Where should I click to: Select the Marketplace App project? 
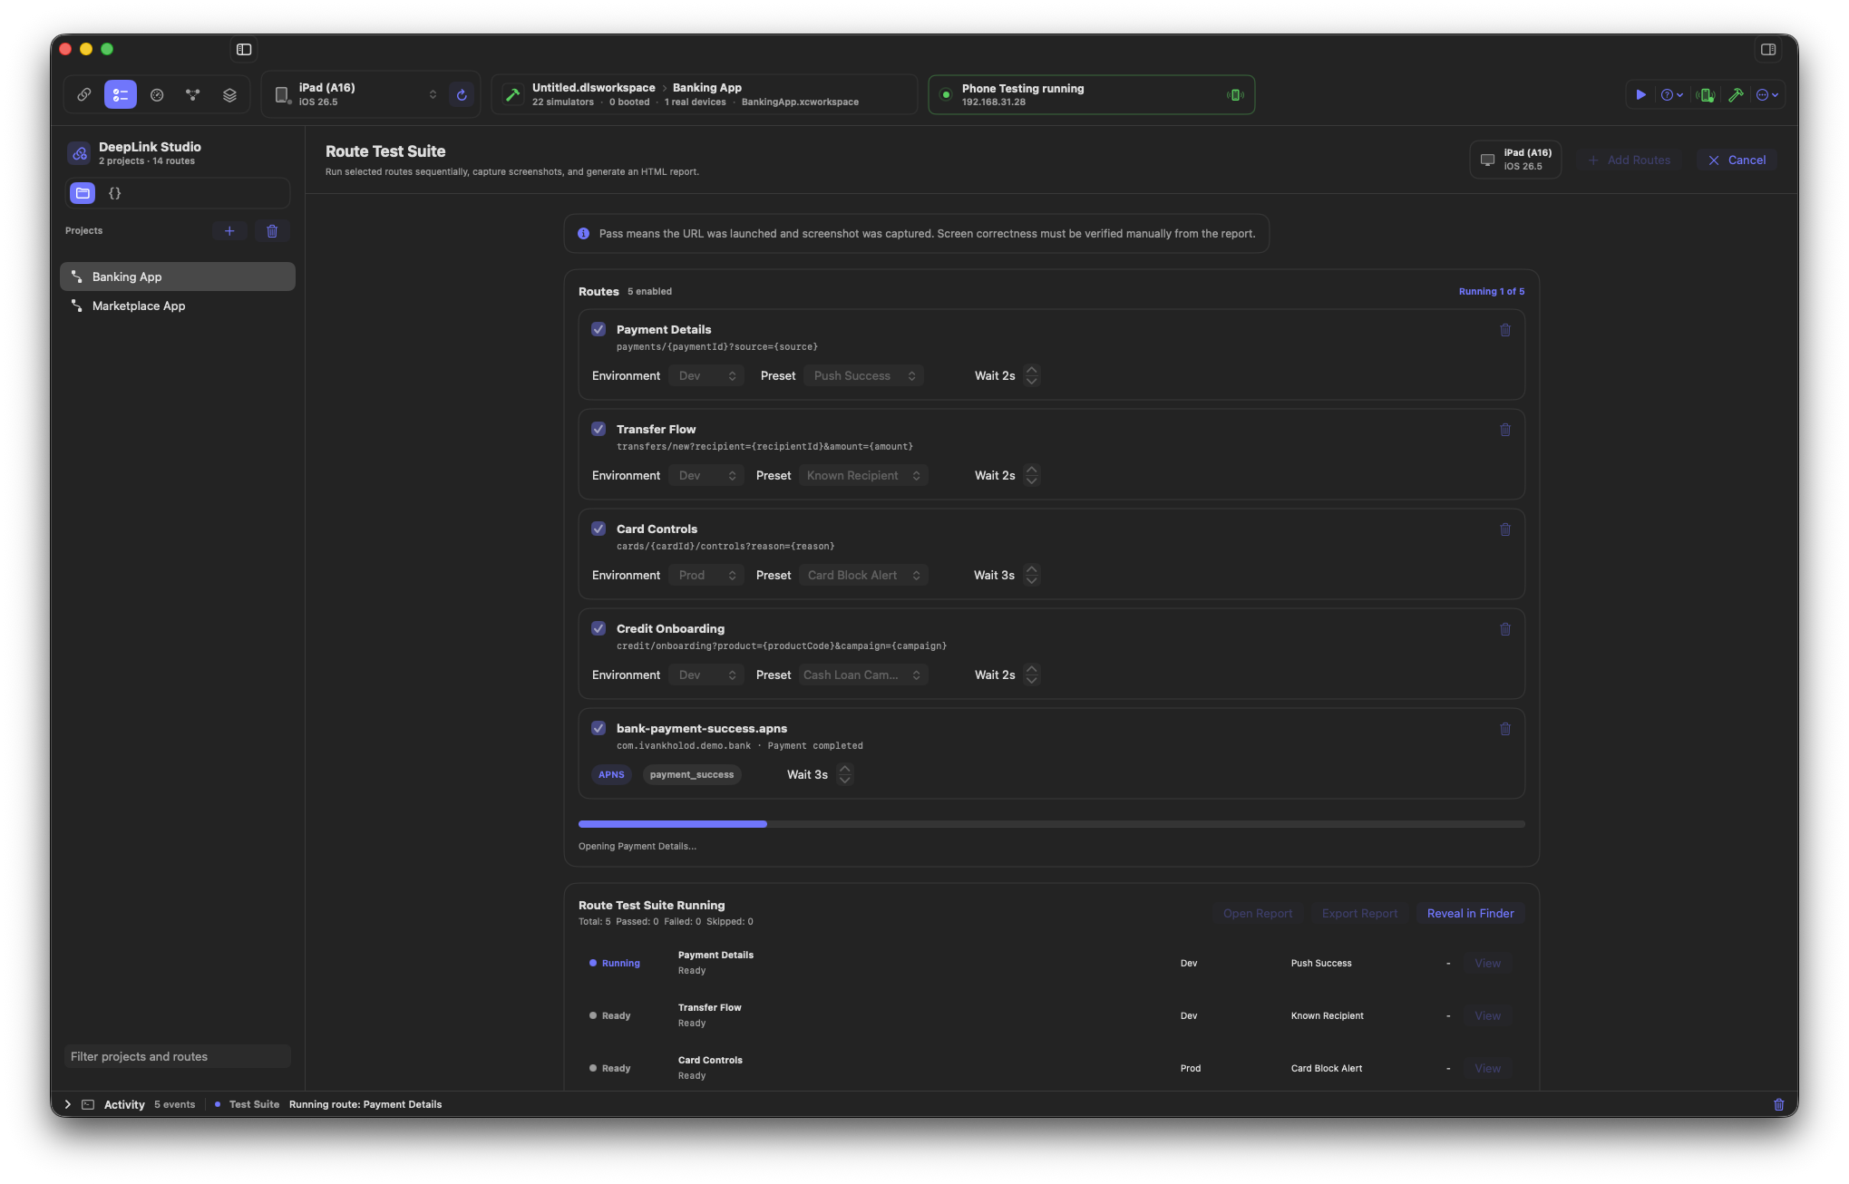tap(178, 306)
